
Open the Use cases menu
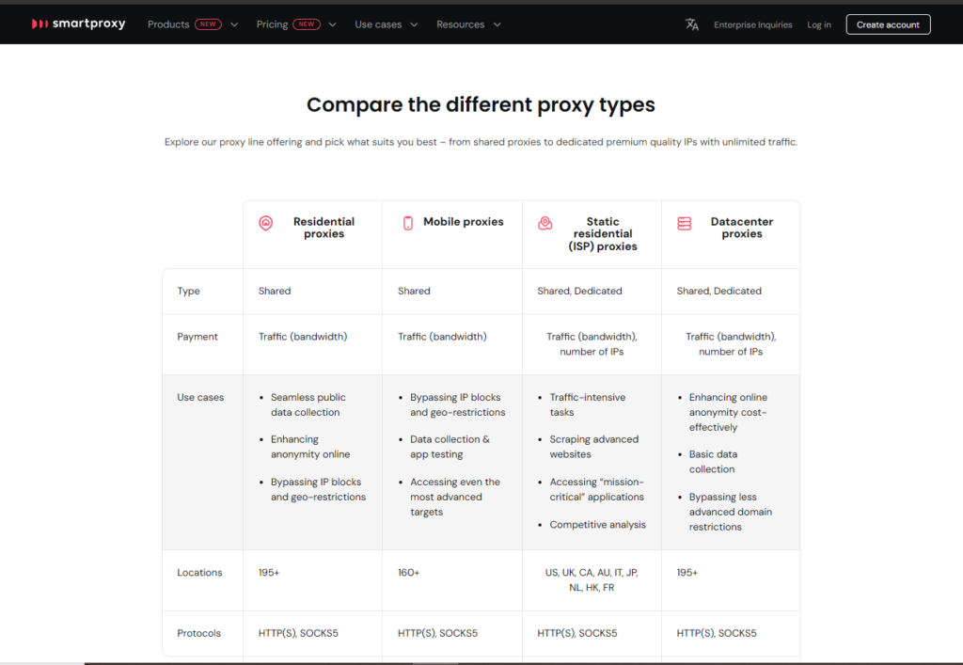[x=378, y=24]
